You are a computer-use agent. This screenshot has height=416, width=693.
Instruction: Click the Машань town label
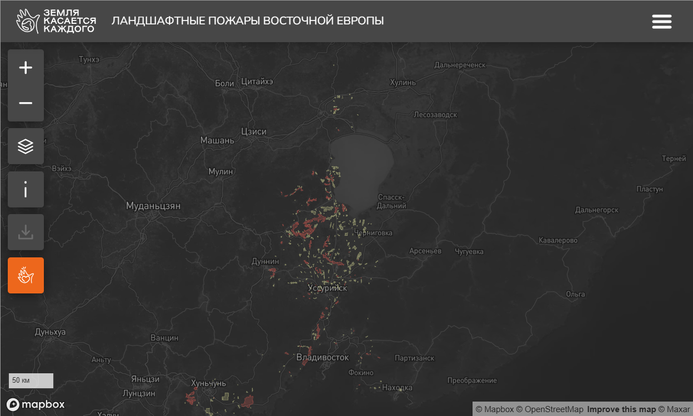pyautogui.click(x=217, y=140)
